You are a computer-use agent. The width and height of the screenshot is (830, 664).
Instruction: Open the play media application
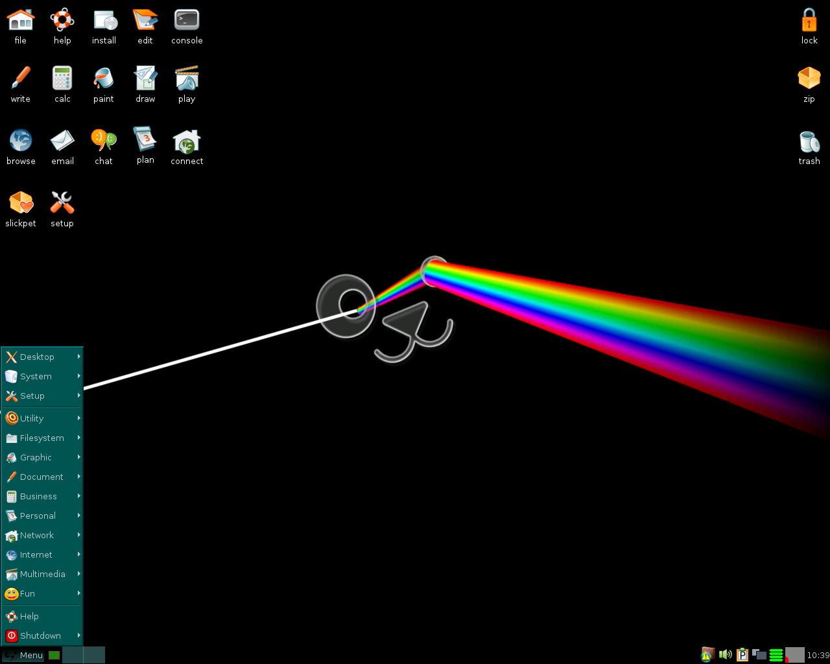pos(186,78)
